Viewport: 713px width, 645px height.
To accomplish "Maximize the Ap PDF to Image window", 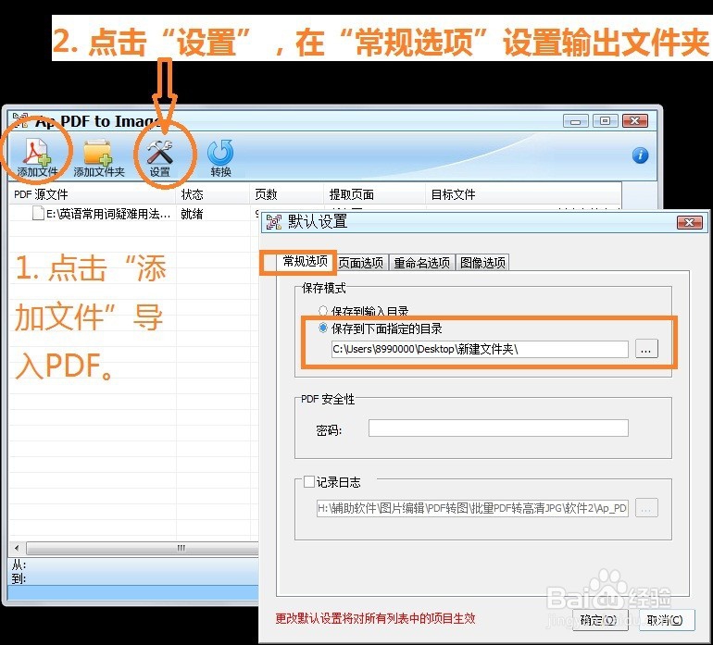I will 605,121.
